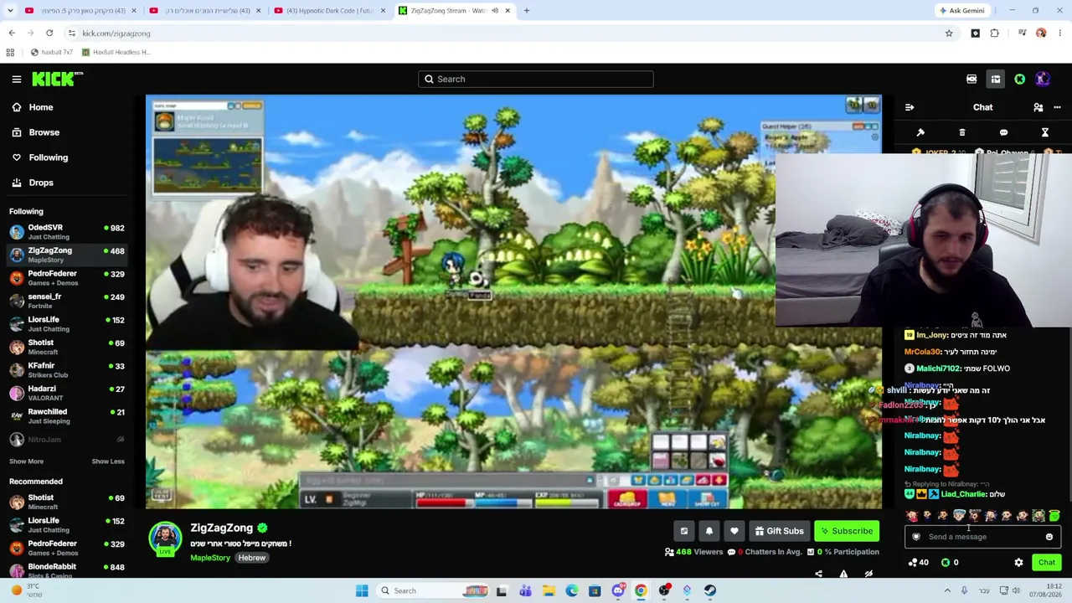Show hidden system tray icons chevron

click(947, 590)
